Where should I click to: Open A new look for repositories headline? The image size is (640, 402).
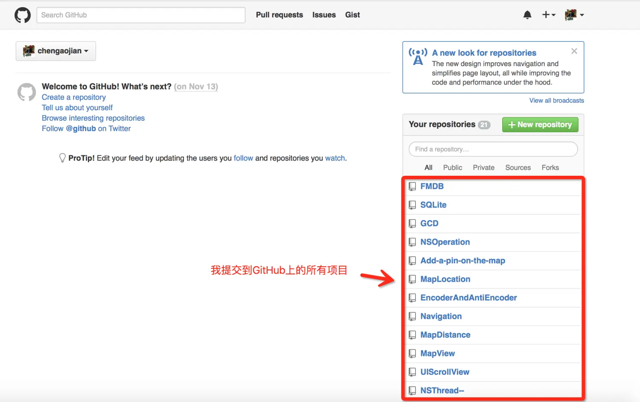coord(484,53)
